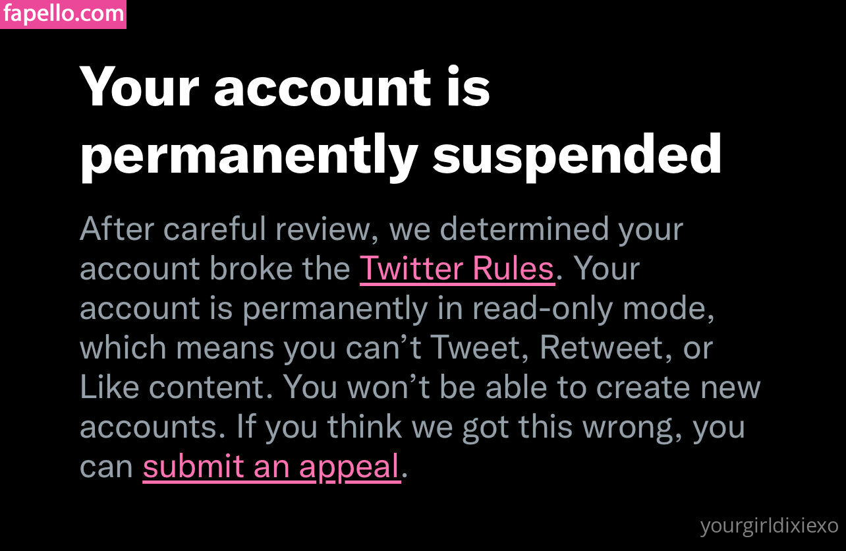Viewport: 846px width, 551px height.
Task: Click the fapello.com watermark label
Action: click(63, 14)
